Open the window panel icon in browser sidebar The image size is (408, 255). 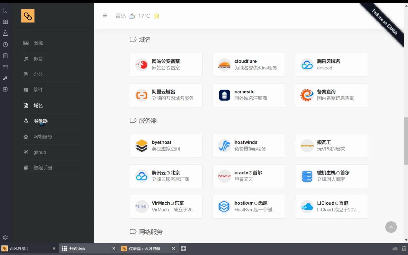5,67
